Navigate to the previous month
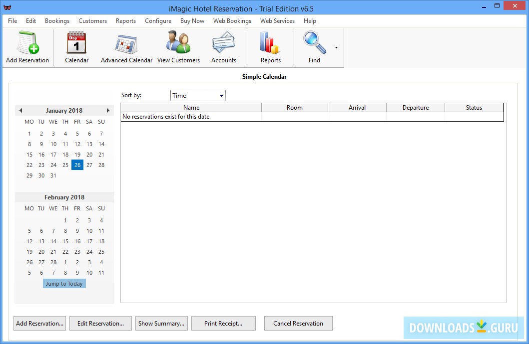 coord(20,110)
